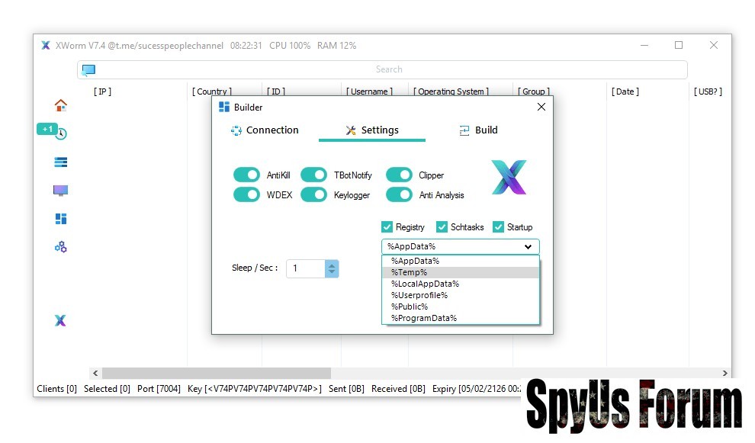Switch to the Connection tab
The height and width of the screenshot is (443, 755).
pyautogui.click(x=265, y=130)
